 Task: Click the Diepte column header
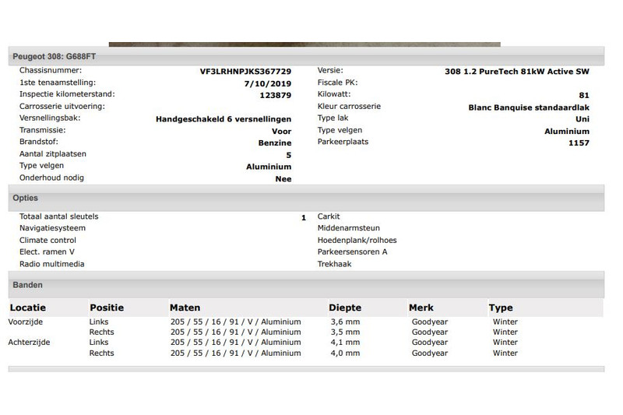pyautogui.click(x=345, y=308)
